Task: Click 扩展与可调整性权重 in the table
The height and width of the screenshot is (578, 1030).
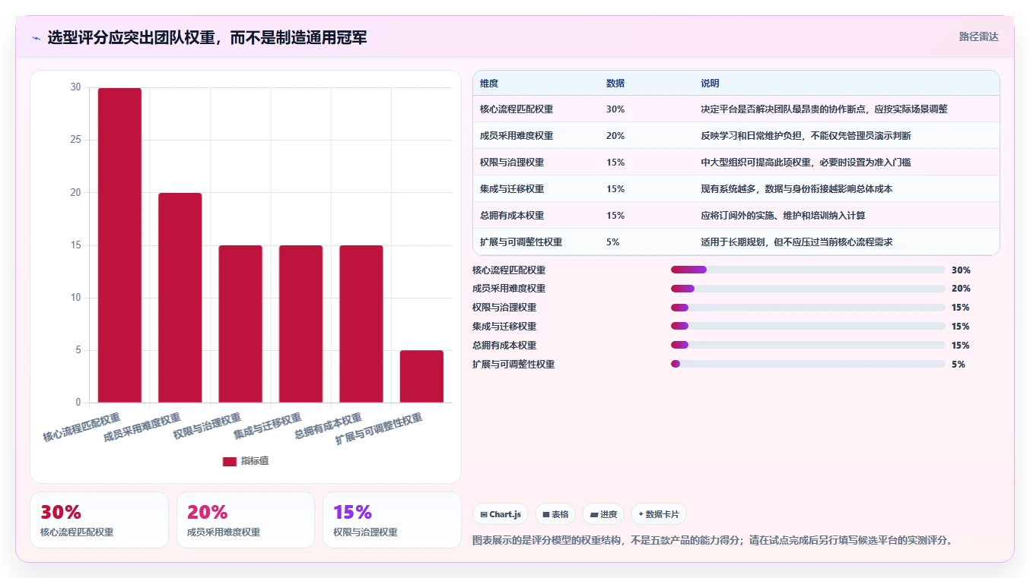Action: pos(521,242)
